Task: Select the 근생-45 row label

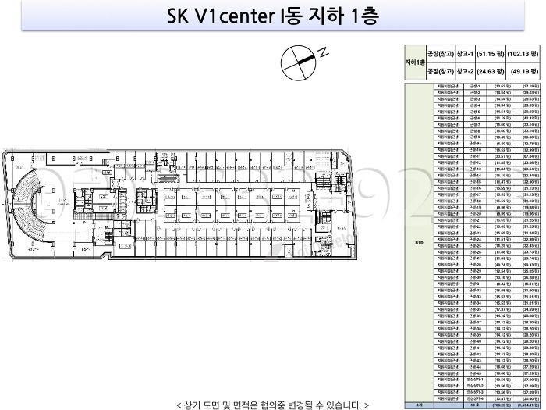Action: point(475,373)
